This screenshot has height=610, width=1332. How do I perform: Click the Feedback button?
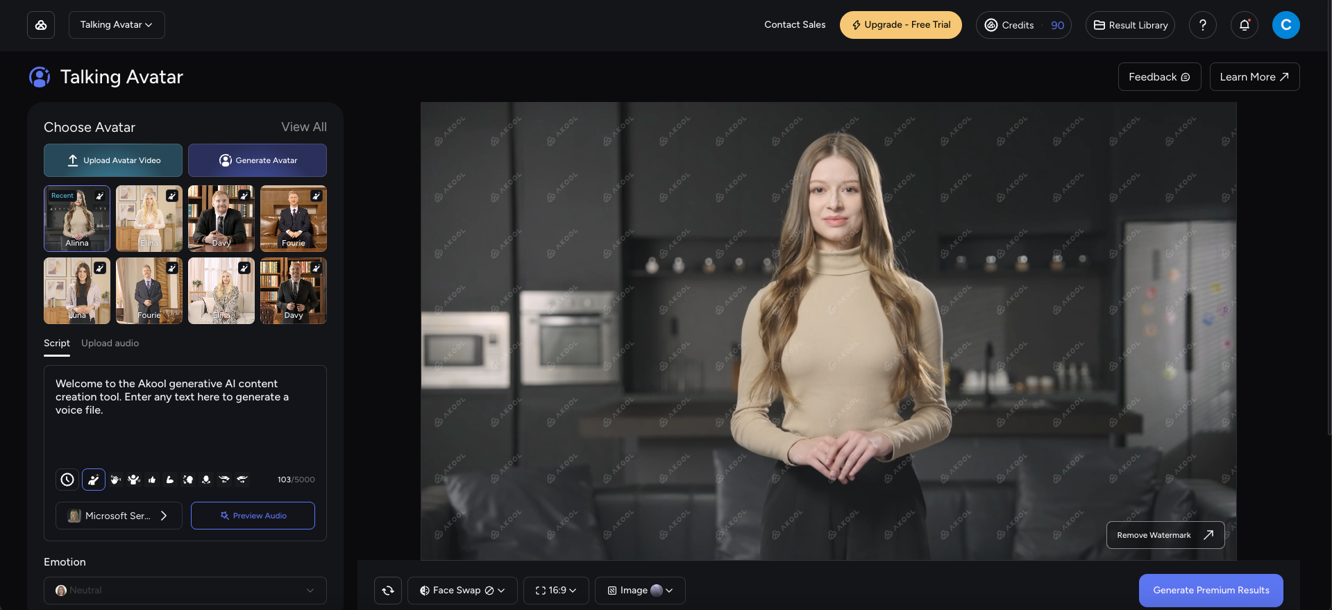1160,77
